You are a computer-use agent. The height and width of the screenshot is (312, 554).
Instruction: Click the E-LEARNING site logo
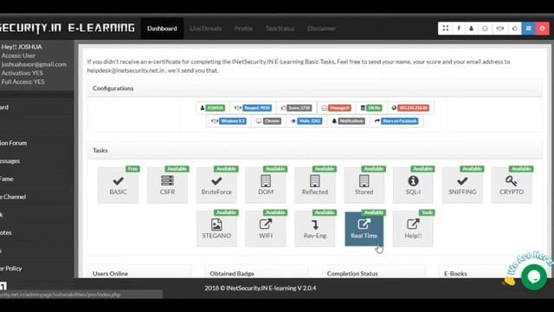coord(68,28)
